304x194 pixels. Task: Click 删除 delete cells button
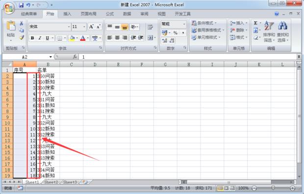tap(239, 30)
